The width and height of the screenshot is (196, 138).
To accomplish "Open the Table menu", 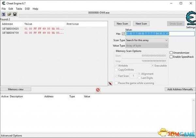I will pyautogui.click(x=19, y=9).
